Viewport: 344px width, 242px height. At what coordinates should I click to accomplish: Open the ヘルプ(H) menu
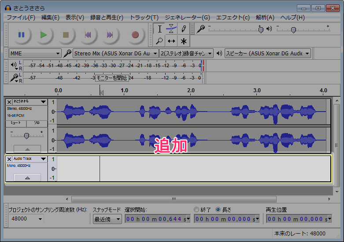click(292, 18)
